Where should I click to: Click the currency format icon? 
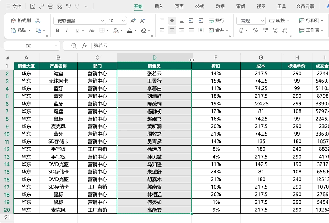(x=241, y=30)
